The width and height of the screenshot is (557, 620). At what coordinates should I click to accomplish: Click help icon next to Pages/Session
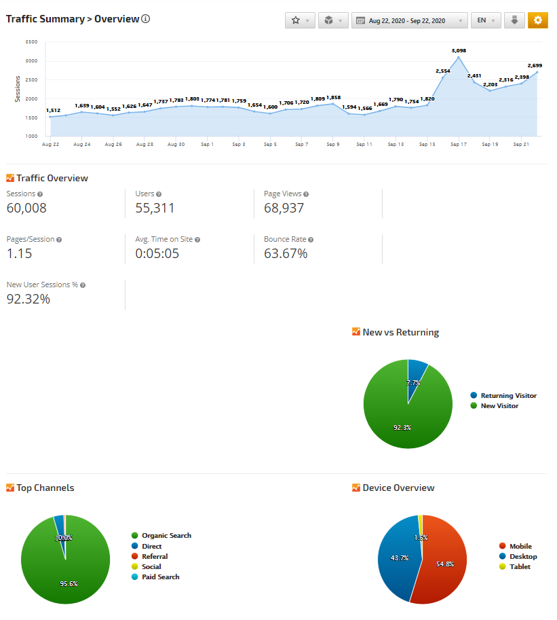(59, 240)
